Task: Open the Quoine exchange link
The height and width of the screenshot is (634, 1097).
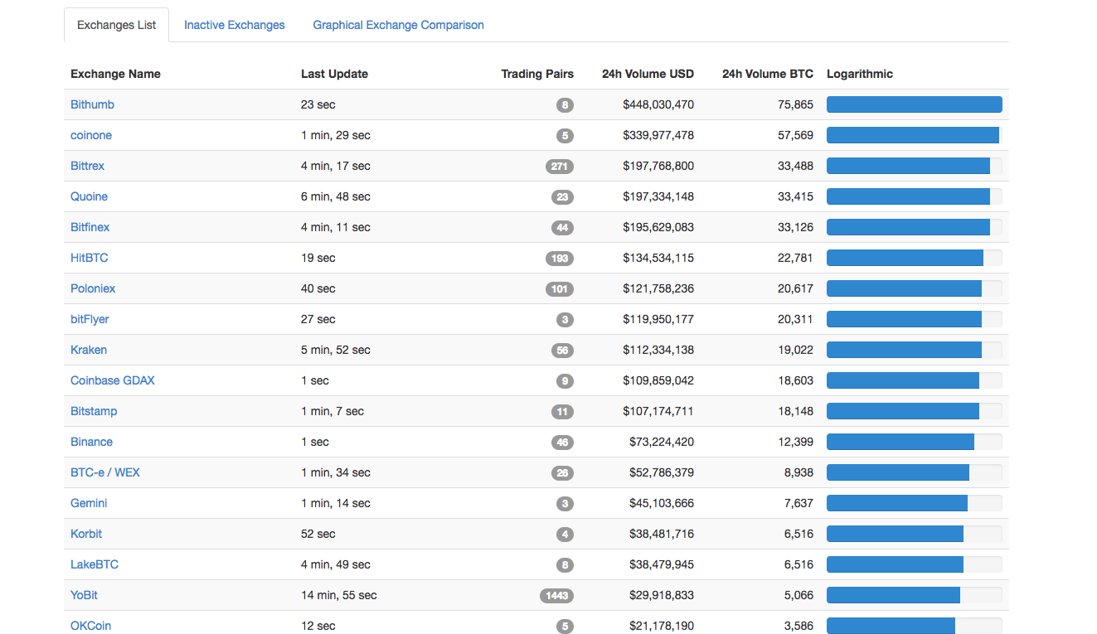Action: pyautogui.click(x=89, y=196)
